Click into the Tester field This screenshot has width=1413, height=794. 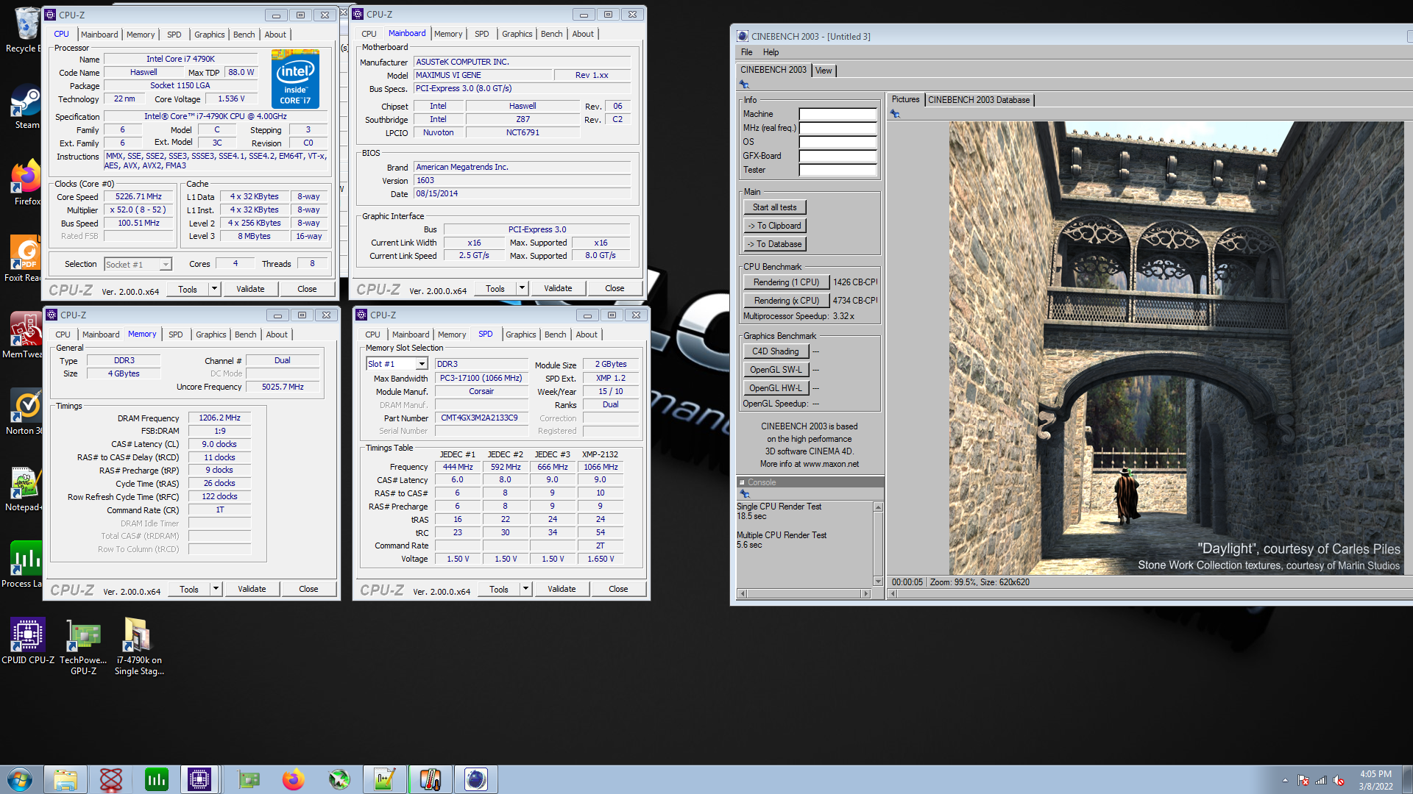tap(837, 170)
